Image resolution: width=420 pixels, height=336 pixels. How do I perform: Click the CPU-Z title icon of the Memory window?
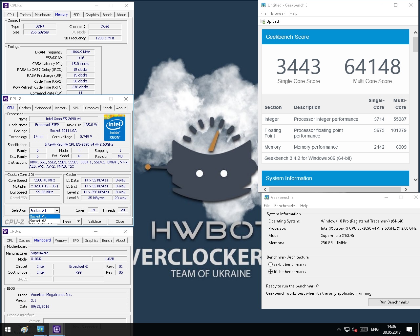[6, 6]
